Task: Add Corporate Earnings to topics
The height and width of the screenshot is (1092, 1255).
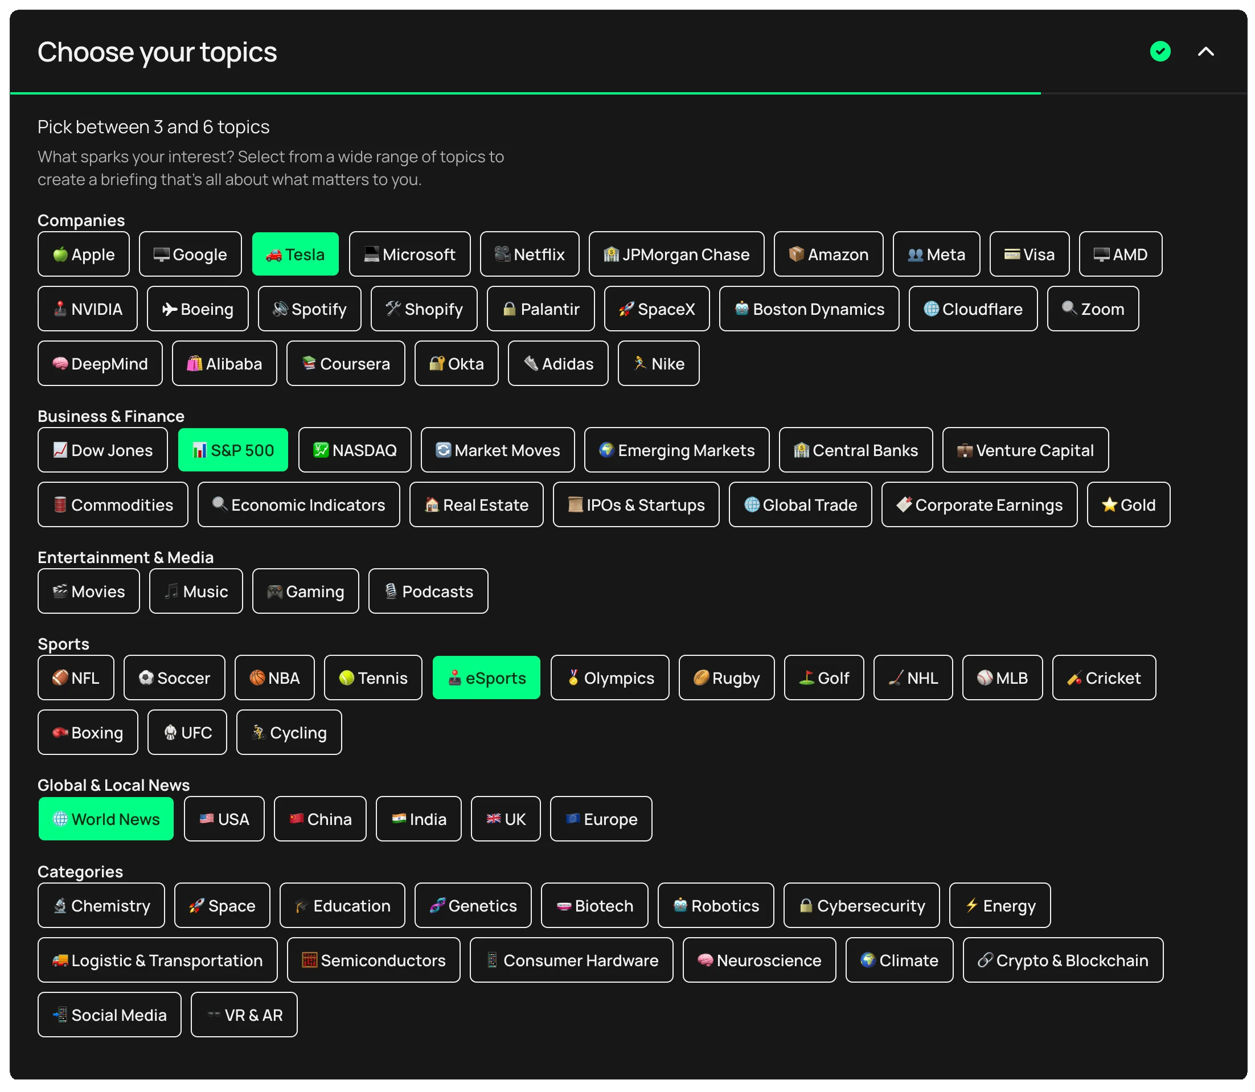Action: coord(979,504)
